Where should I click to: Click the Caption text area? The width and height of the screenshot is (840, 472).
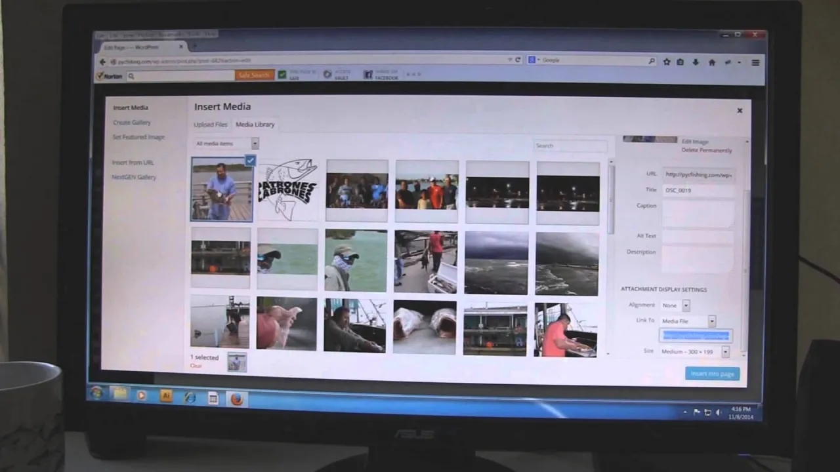click(x=698, y=213)
